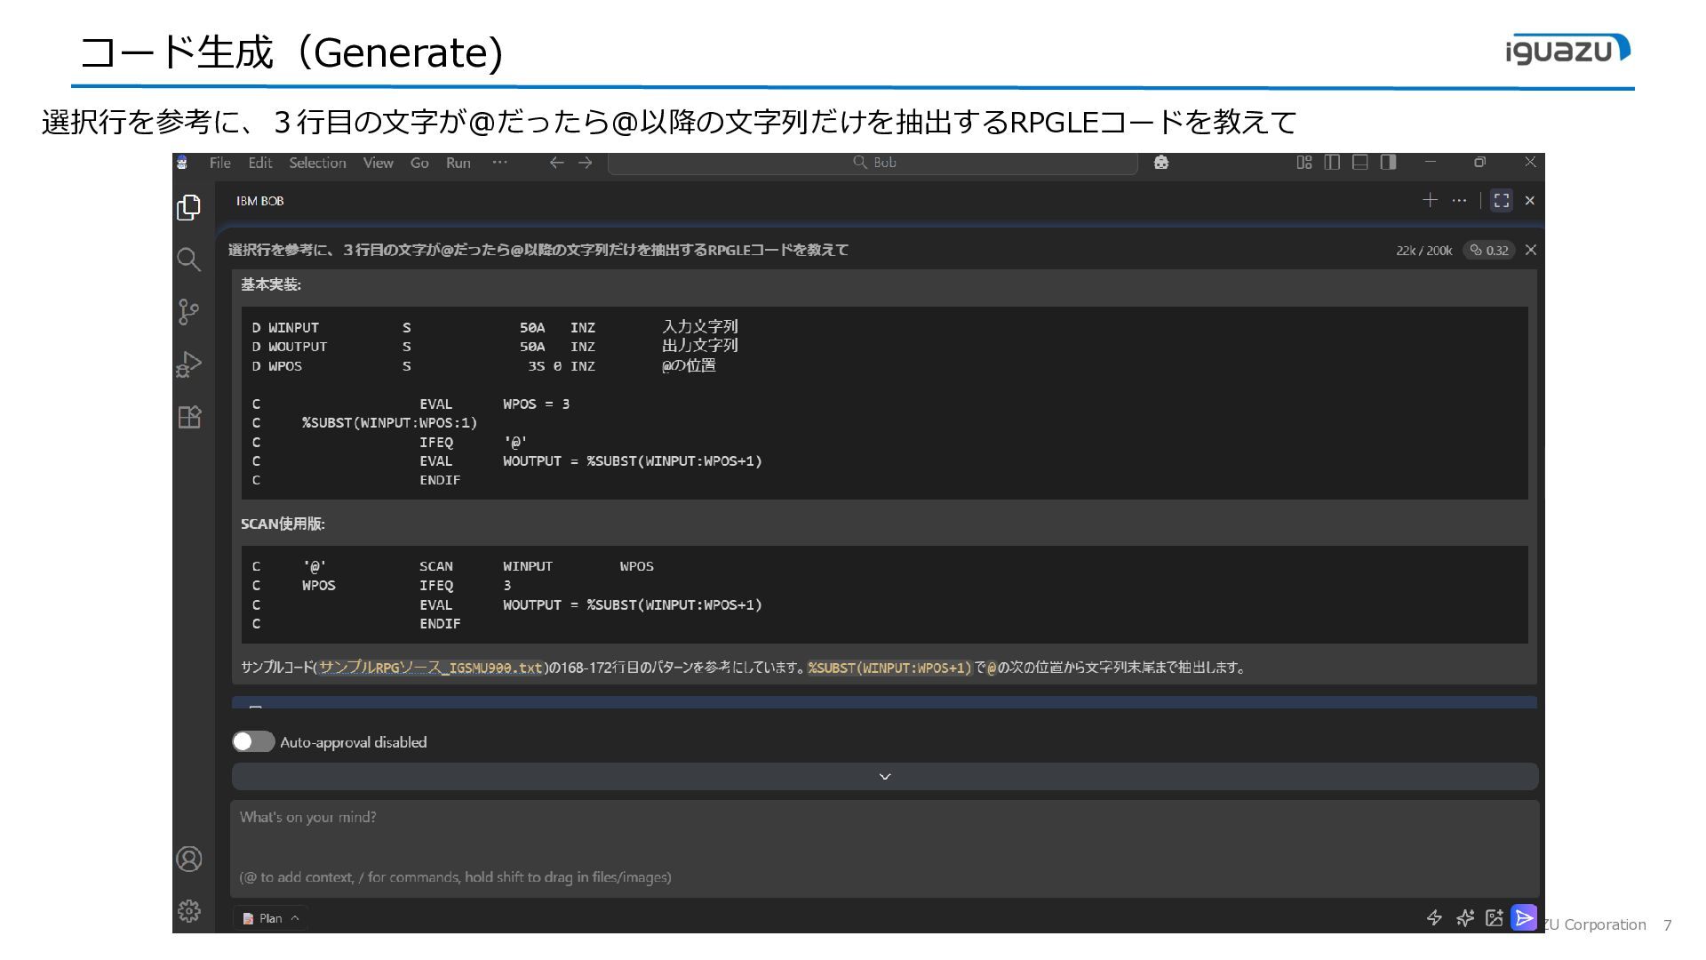The width and height of the screenshot is (1706, 960).
Task: Enable the Auto-approval toggle
Action: click(253, 741)
